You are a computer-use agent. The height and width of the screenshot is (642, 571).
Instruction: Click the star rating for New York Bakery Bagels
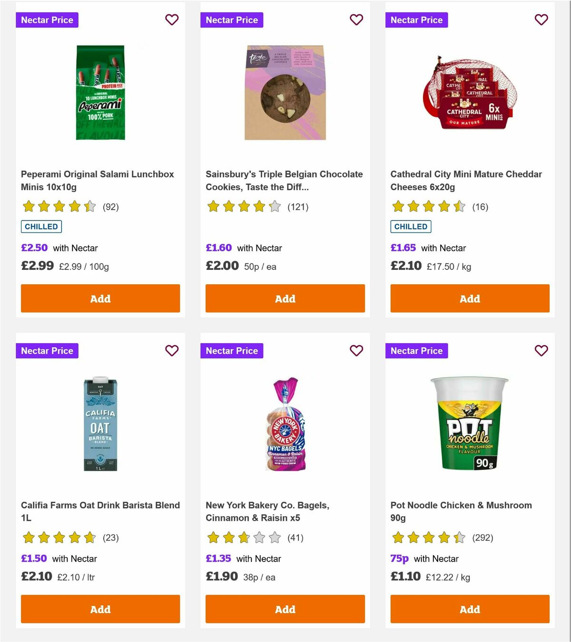pyautogui.click(x=242, y=537)
